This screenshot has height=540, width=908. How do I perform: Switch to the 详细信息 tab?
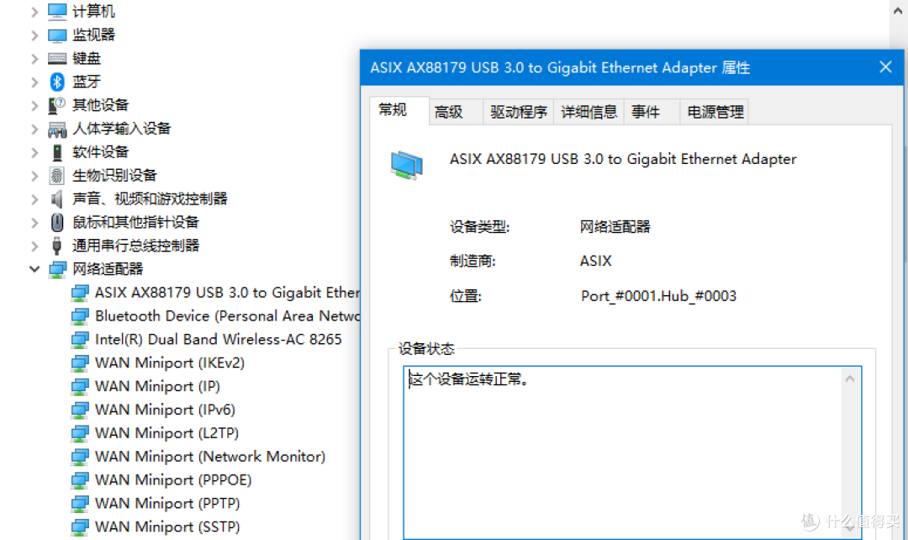point(589,112)
